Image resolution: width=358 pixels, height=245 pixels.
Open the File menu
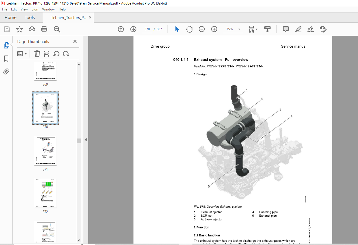5,9
